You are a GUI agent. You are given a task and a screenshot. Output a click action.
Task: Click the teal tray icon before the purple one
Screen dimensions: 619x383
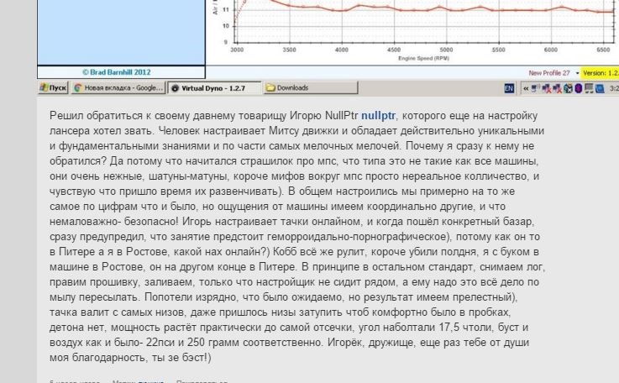(568, 88)
